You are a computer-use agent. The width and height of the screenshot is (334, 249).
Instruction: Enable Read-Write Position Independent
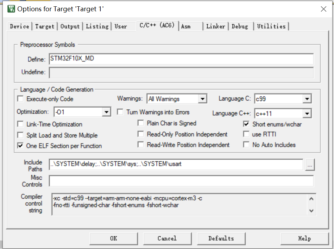[140, 145]
